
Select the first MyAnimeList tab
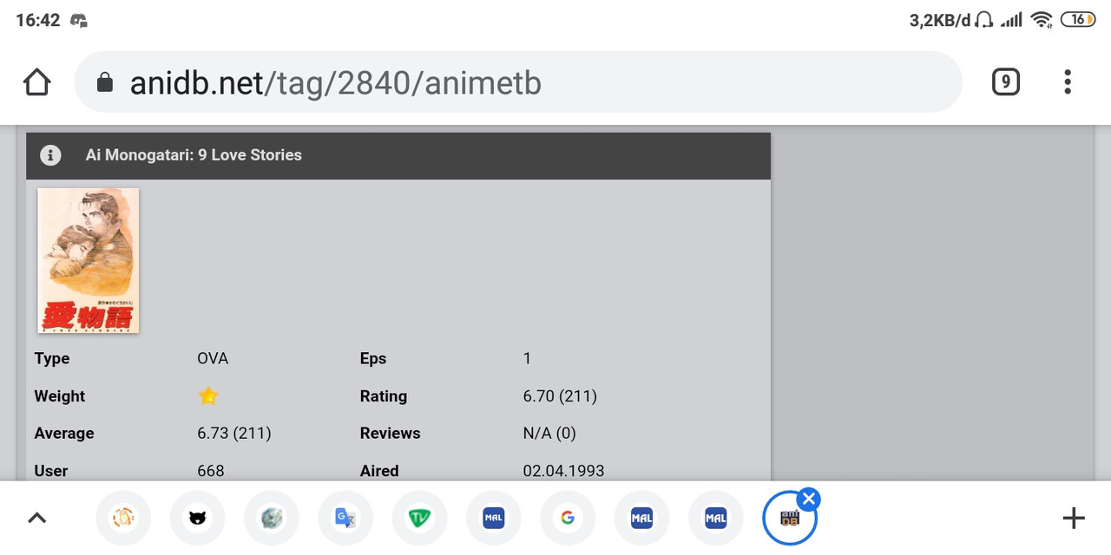coord(493,517)
